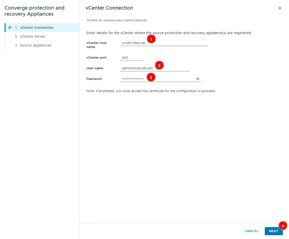Click the 'vCenter host name' label

click(x=97, y=45)
